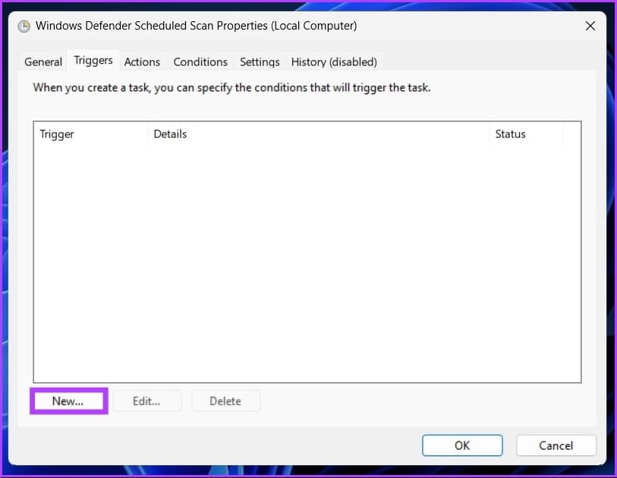Viewport: 617px width, 478px height.
Task: Click the Edit... button
Action: coord(147,401)
